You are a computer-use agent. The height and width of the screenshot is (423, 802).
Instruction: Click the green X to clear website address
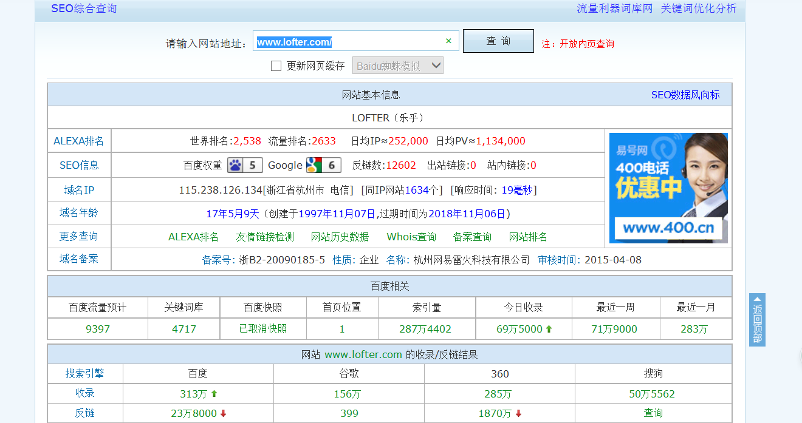(448, 40)
